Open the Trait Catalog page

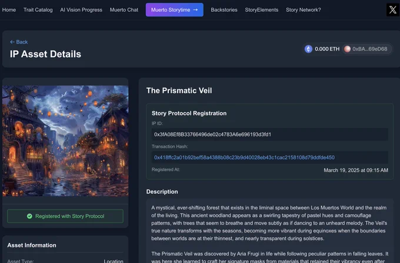pyautogui.click(x=38, y=9)
